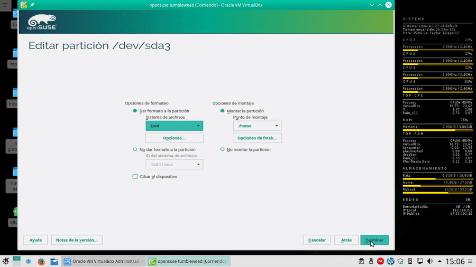
Task: Click the 15:06 taskbar clock
Action: click(x=455, y=261)
